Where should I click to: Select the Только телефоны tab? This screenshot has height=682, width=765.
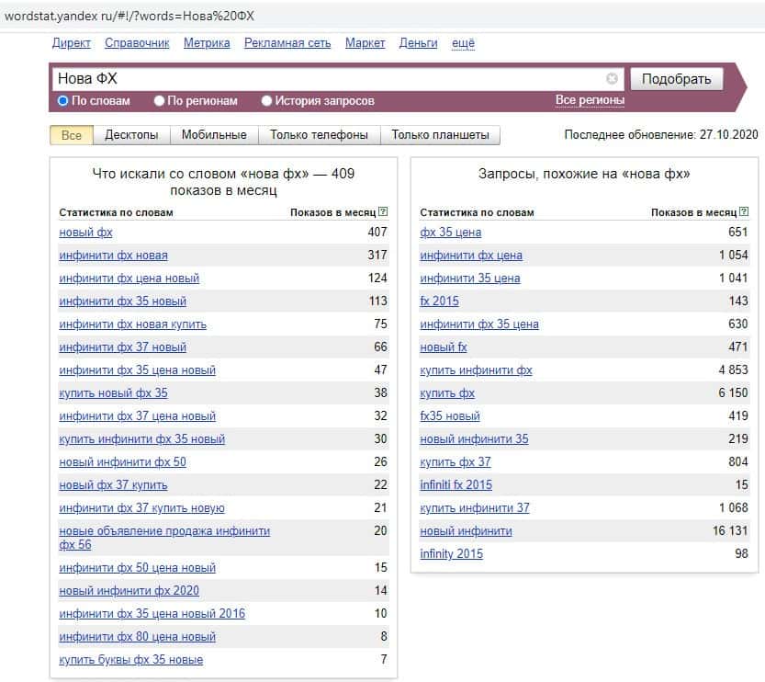(319, 135)
